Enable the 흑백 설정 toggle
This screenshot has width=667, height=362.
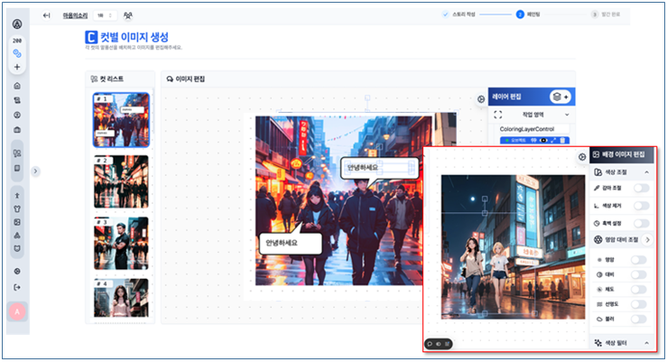(x=642, y=223)
